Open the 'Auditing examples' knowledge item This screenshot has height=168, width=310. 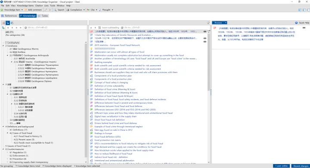pos(103,62)
